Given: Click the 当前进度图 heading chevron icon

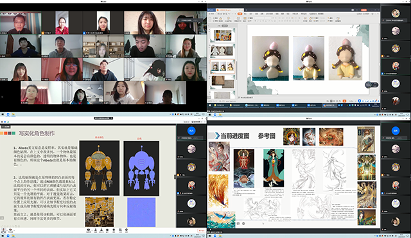Looking at the screenshot, I should pos(217,135).
